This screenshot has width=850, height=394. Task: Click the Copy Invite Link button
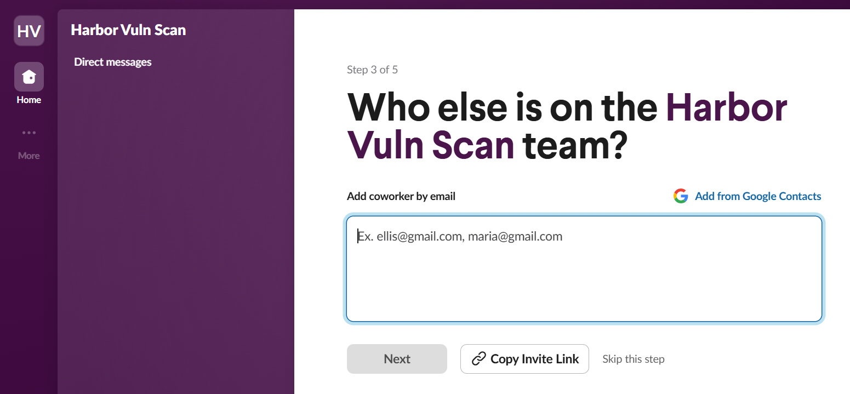point(524,359)
